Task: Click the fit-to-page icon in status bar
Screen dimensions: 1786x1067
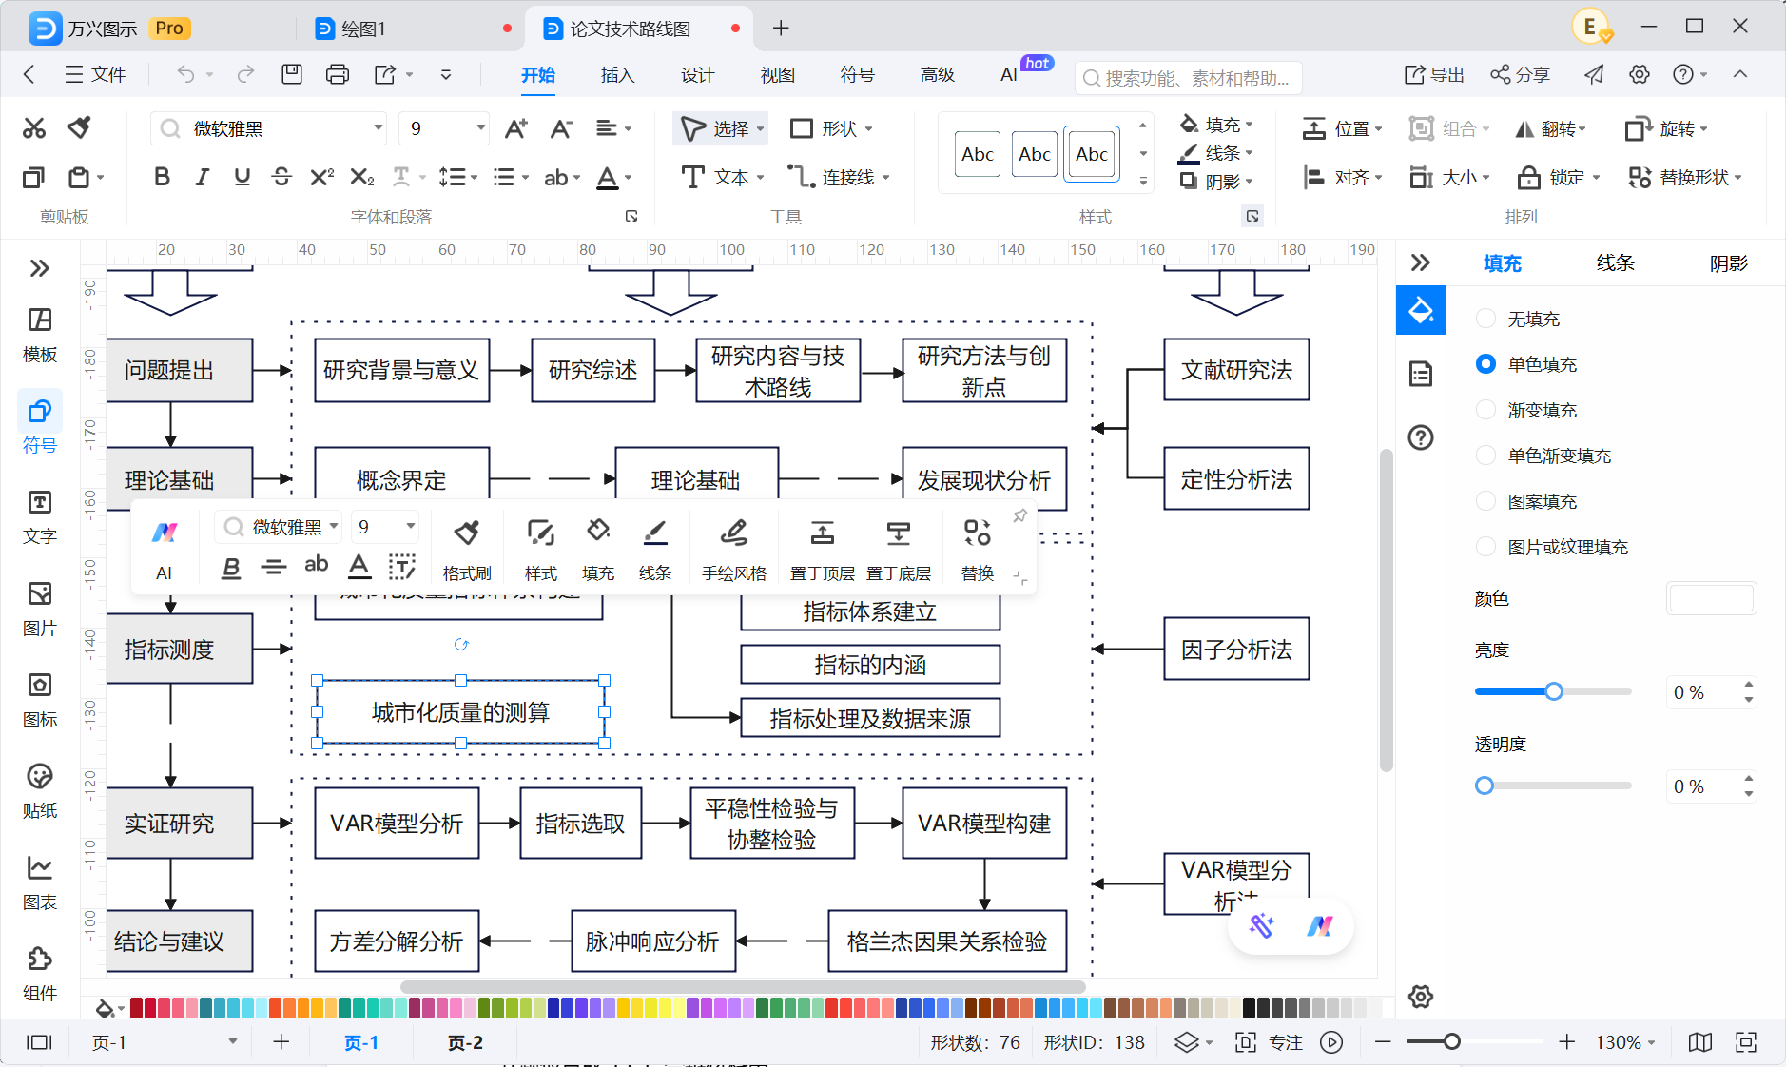Action: click(1746, 1042)
